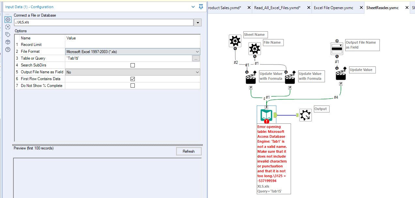Select the Input Data tool showing the error
This screenshot has height=198, width=415.
[x=266, y=115]
